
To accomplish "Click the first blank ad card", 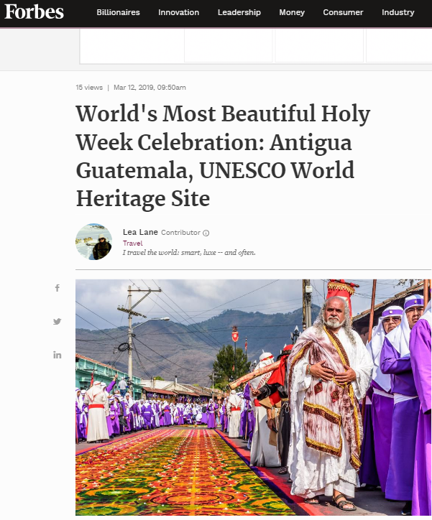I will coord(132,46).
